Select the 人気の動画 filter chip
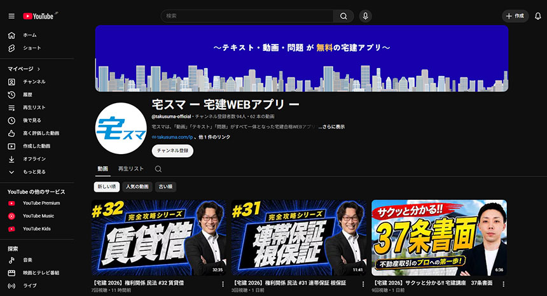The height and width of the screenshot is (296, 547). coord(137,187)
